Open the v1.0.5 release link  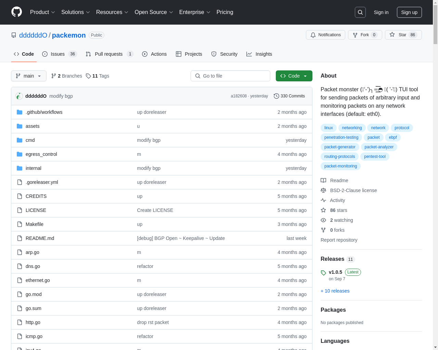(x=335, y=272)
